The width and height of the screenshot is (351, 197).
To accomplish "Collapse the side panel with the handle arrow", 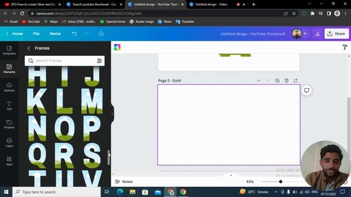I will [112, 114].
